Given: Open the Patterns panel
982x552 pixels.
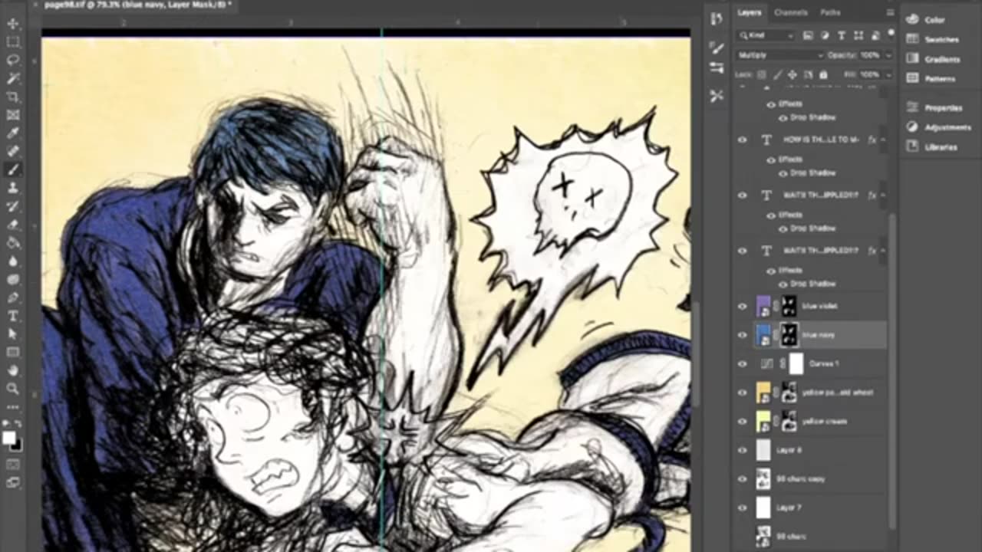Looking at the screenshot, I should [931, 78].
